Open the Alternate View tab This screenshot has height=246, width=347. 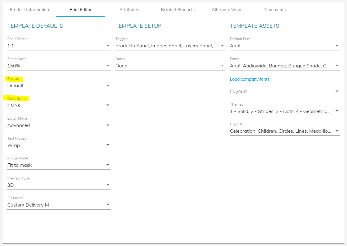tap(226, 10)
